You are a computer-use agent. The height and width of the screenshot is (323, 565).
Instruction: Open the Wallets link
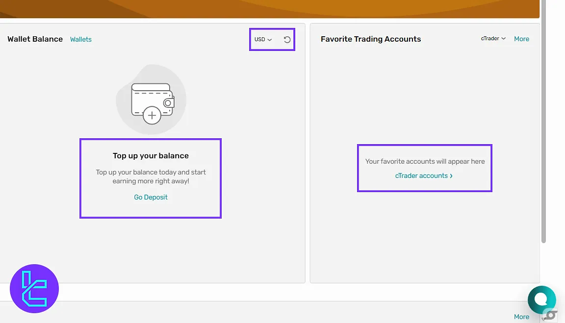[81, 39]
